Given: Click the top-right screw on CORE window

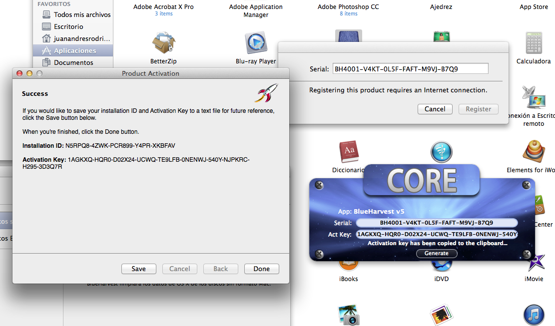Looking at the screenshot, I should [x=527, y=185].
